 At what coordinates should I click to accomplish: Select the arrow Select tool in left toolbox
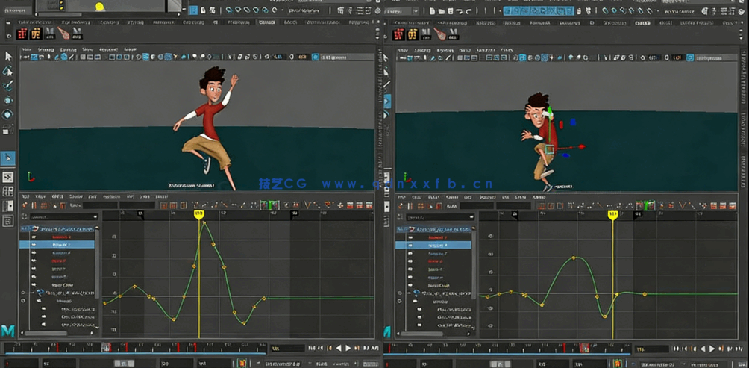[8, 57]
